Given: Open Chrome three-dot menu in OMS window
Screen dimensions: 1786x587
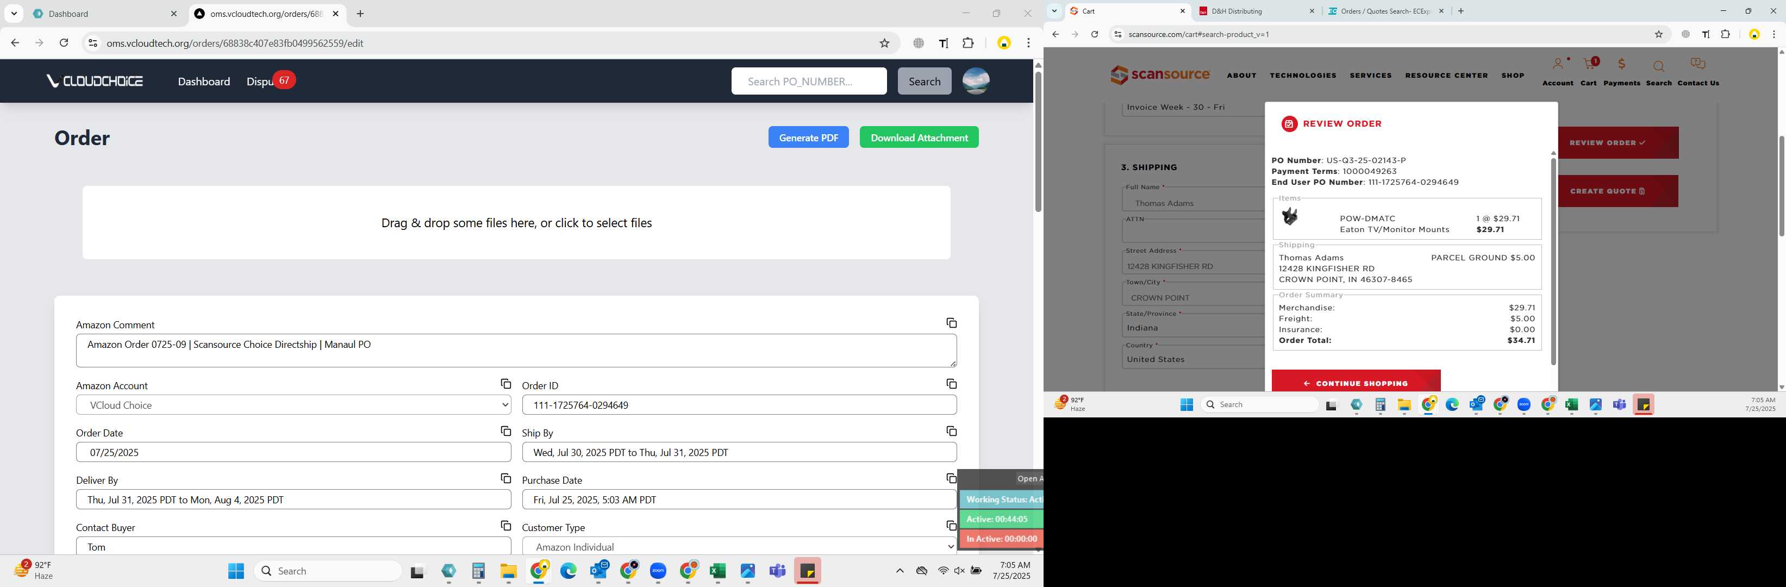Looking at the screenshot, I should pos(1028,43).
